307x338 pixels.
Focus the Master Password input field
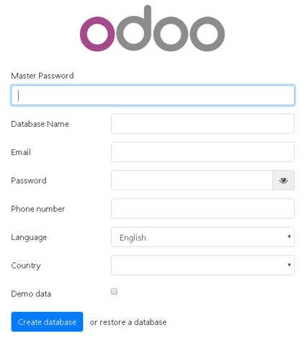click(x=153, y=95)
